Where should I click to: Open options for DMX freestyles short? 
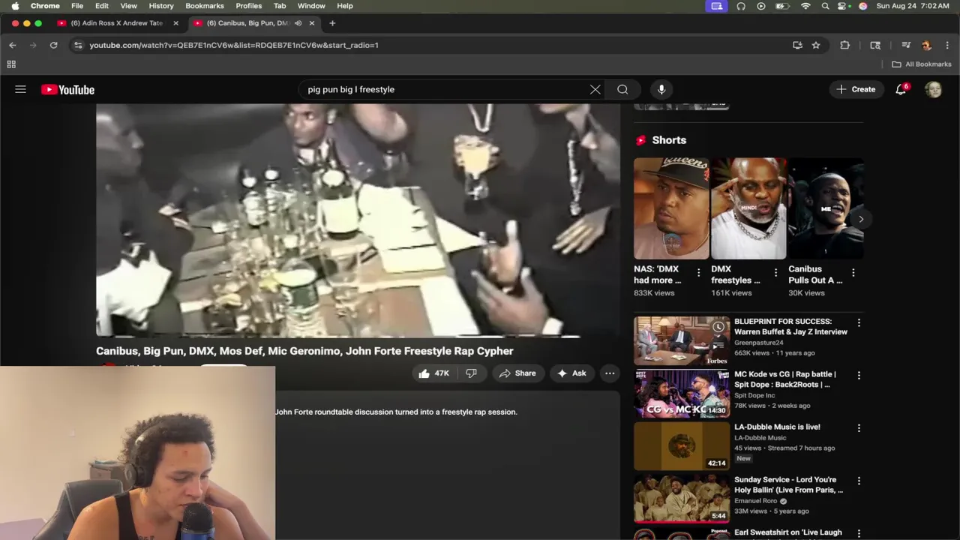(775, 273)
